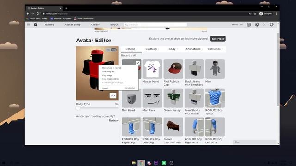The height and width of the screenshot is (166, 296).
Task: Uncheck the equipped first recent item
Action: coord(138,63)
